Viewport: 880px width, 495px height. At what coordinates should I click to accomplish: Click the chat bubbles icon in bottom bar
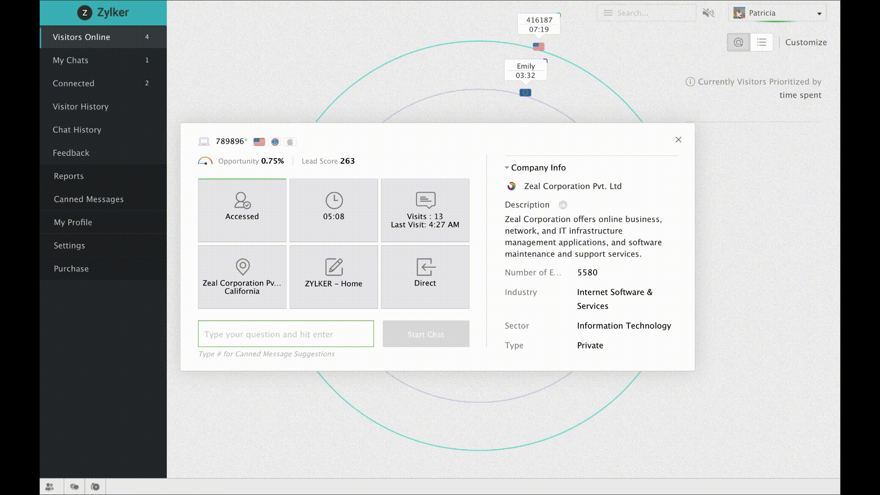point(74,487)
